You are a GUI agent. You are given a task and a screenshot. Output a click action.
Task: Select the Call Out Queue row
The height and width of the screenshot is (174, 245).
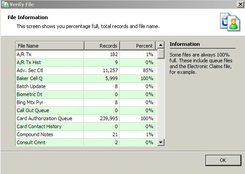pyautogui.click(x=85, y=110)
